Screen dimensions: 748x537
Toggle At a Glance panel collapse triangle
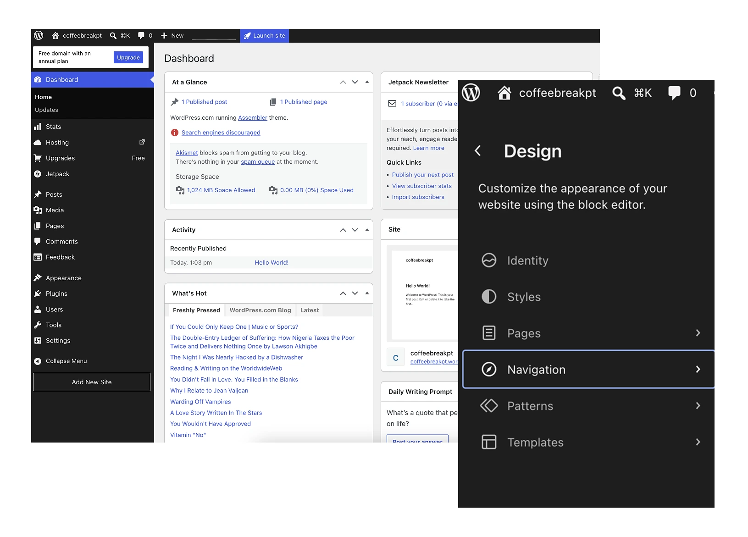[x=367, y=82]
